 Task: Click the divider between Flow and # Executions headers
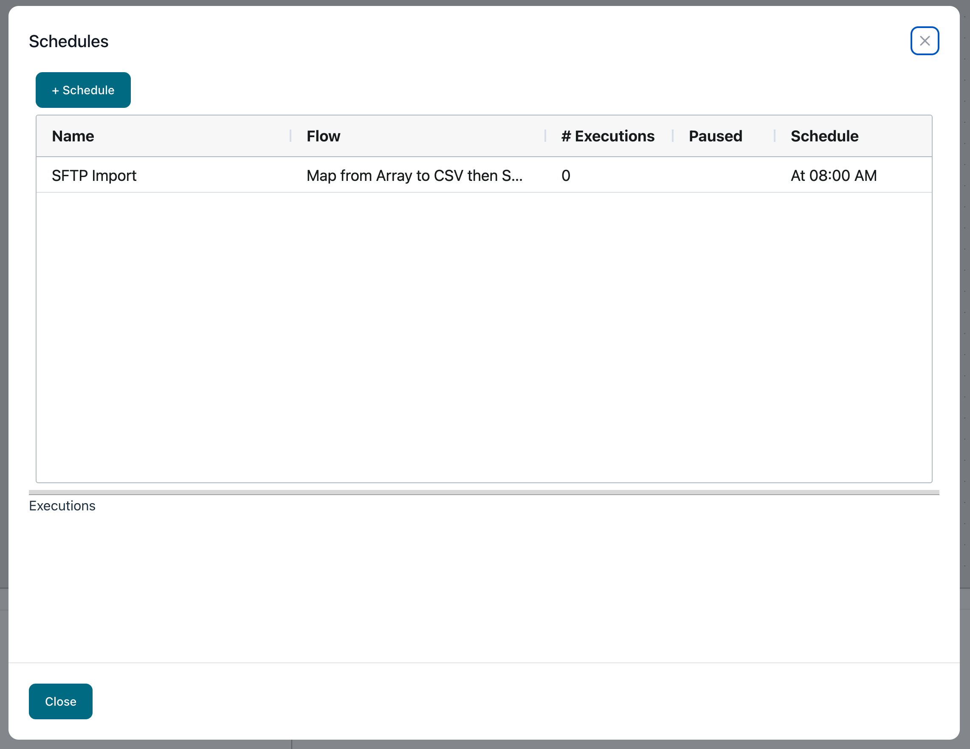[545, 136]
